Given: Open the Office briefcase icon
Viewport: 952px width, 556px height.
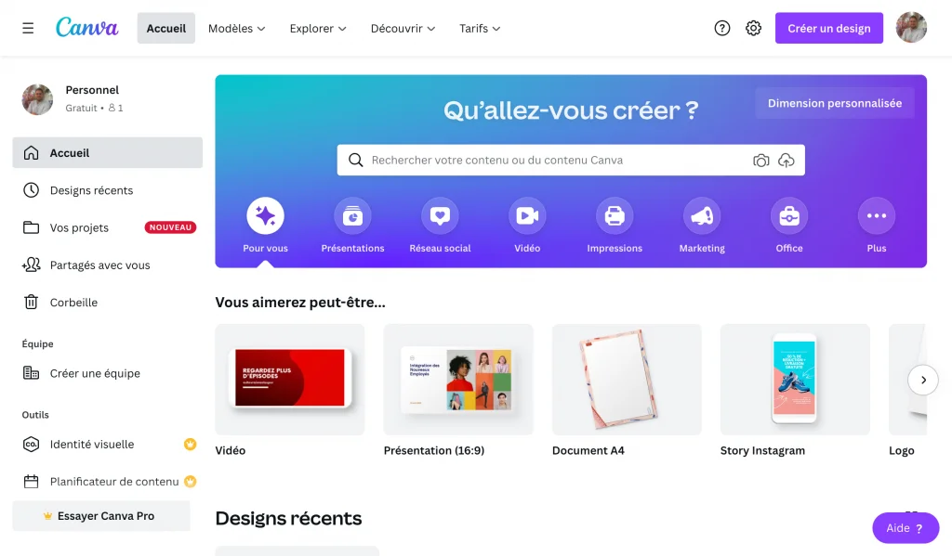Looking at the screenshot, I should tap(789, 216).
